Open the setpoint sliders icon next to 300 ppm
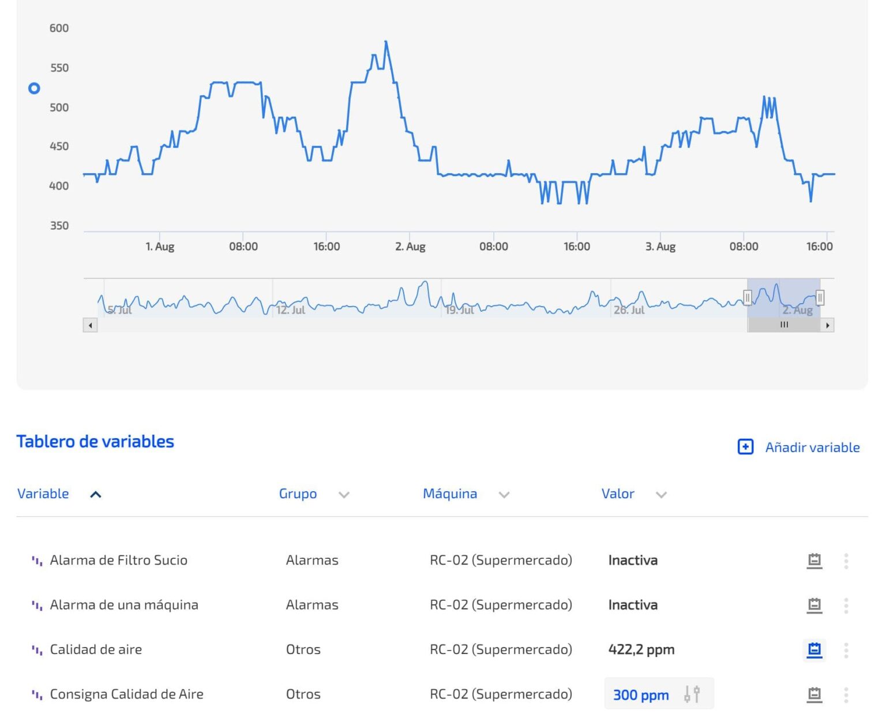 pos(692,694)
